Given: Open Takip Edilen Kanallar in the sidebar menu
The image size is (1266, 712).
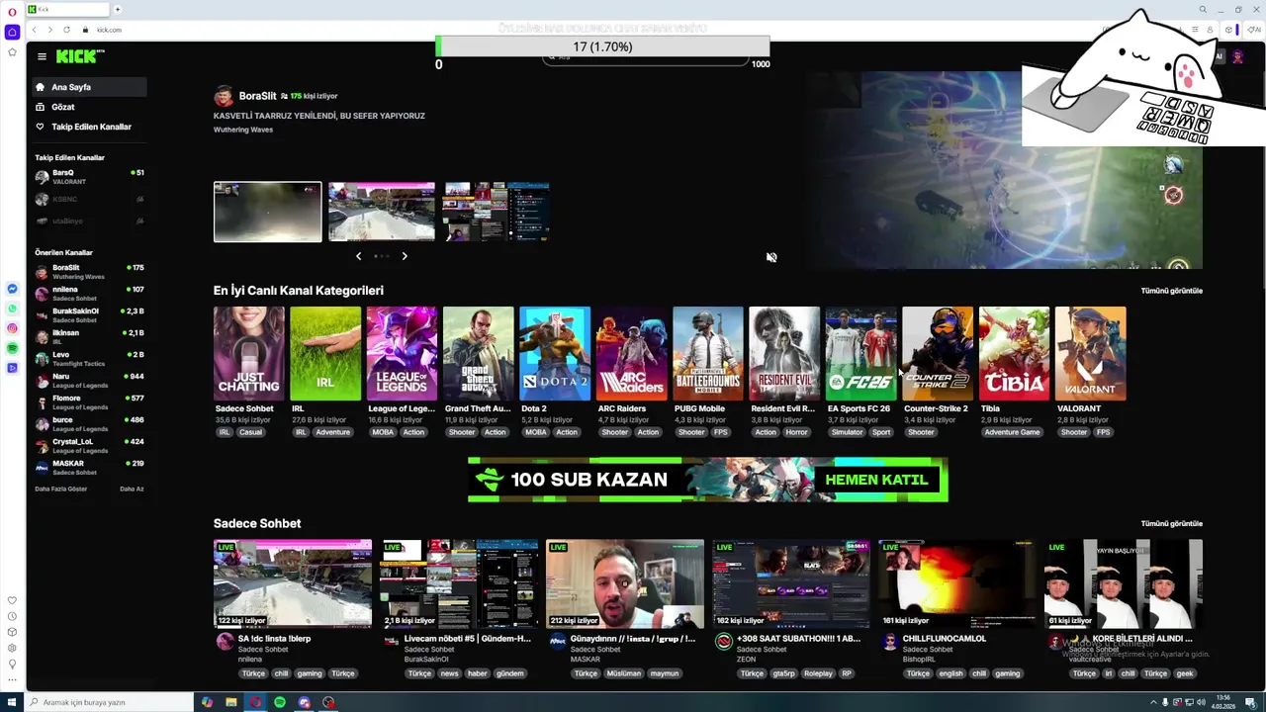Looking at the screenshot, I should click(x=89, y=127).
